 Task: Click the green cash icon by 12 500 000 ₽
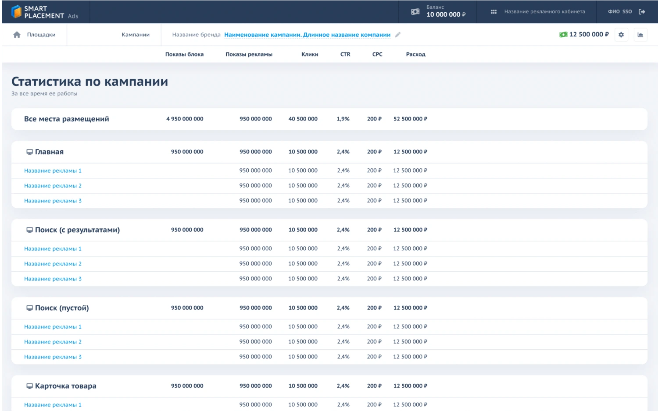(x=563, y=35)
